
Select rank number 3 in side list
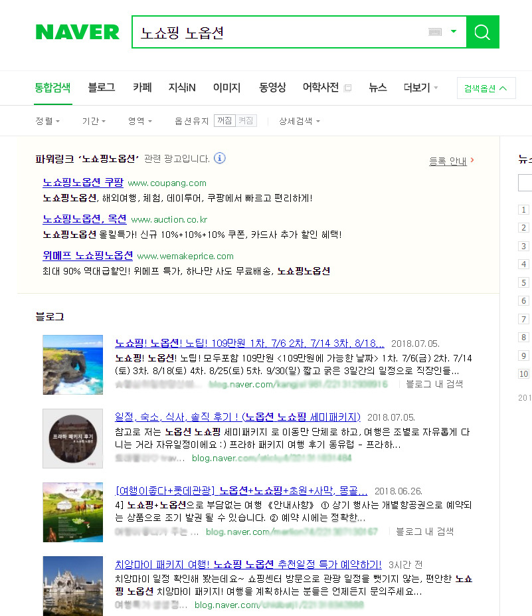[x=523, y=247]
